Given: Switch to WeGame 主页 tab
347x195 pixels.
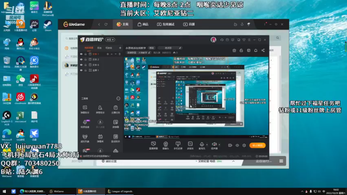Looking at the screenshot, I should [x=123, y=24].
